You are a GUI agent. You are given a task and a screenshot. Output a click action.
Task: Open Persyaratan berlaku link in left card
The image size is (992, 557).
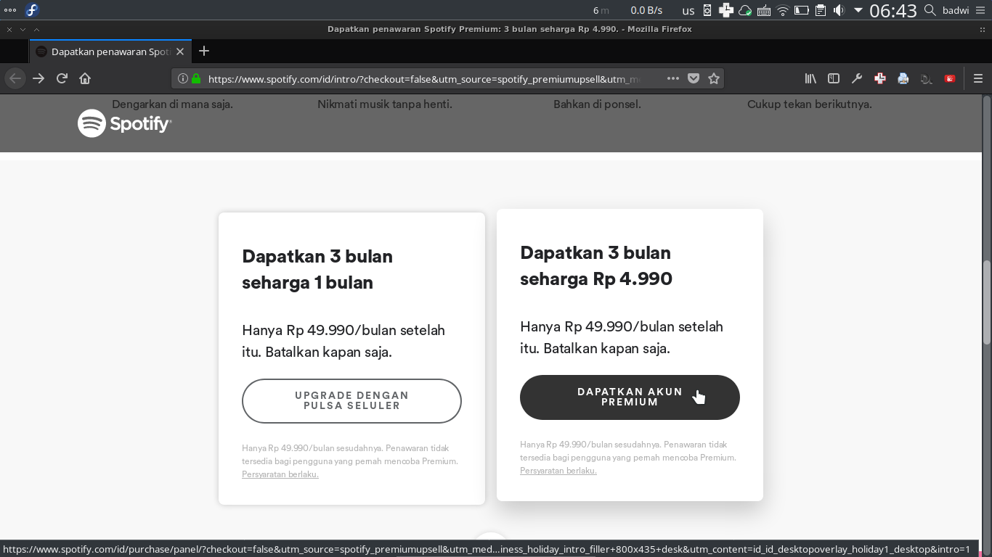(280, 474)
